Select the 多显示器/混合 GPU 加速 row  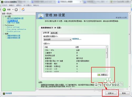coord(75,61)
